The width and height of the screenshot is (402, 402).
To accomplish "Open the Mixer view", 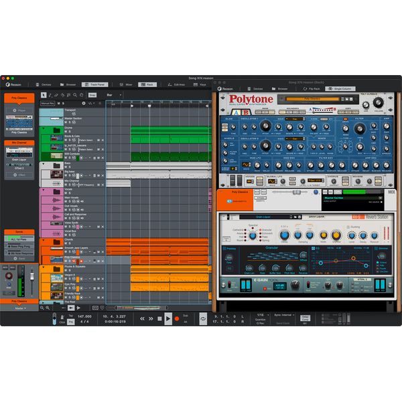I will (x=126, y=84).
